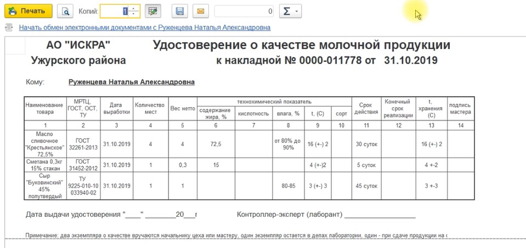
Task: Select title Удостоверение о качестве молочной продукции
Action: point(302,45)
